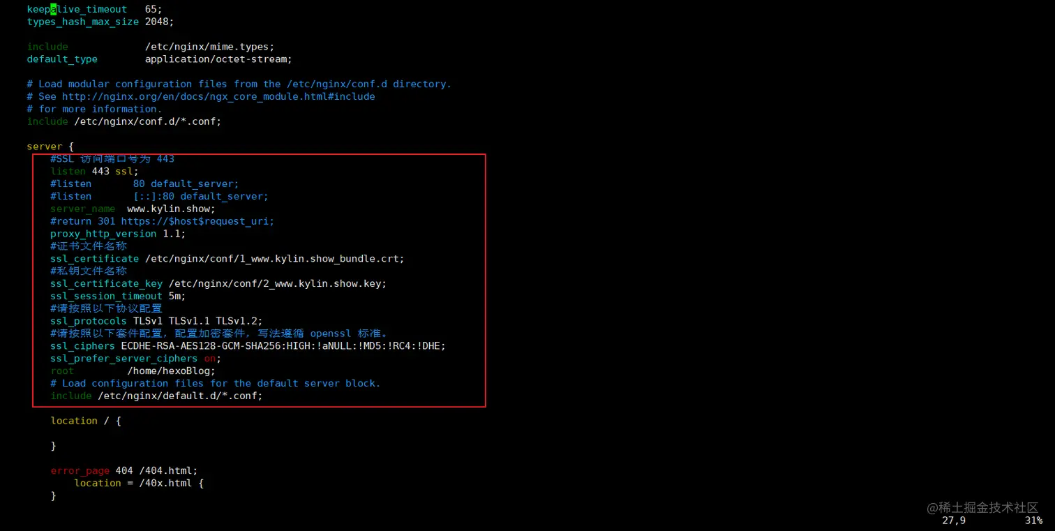The width and height of the screenshot is (1055, 531).
Task: Click the 'root' directive keyword
Action: pos(62,371)
